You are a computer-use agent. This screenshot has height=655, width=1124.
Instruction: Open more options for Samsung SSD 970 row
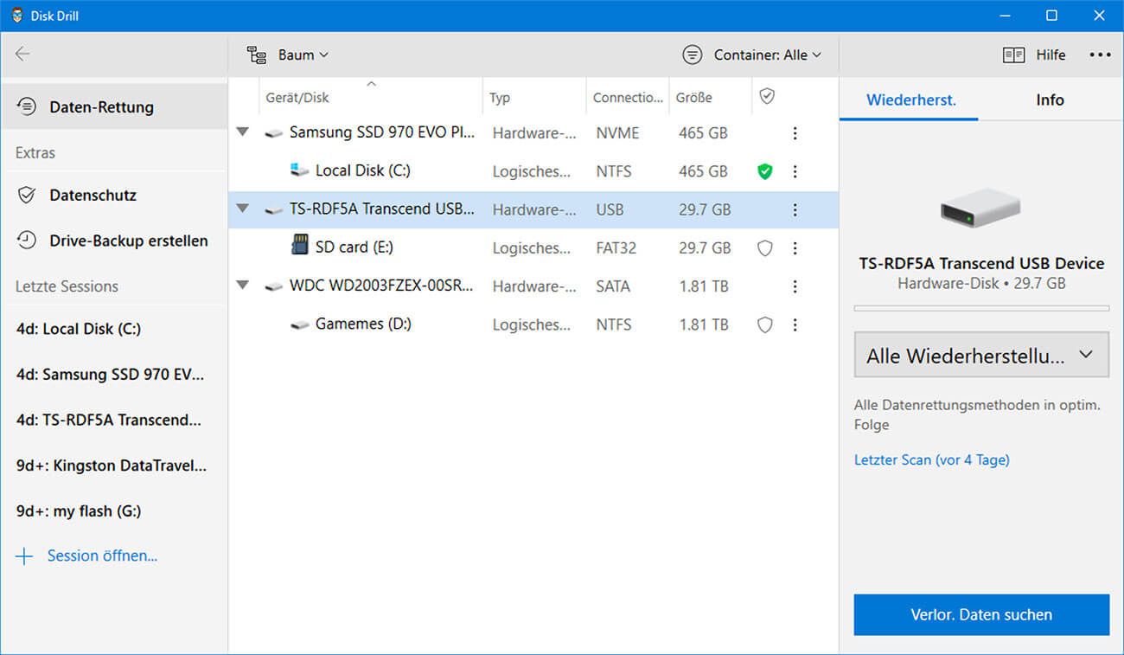coord(795,133)
